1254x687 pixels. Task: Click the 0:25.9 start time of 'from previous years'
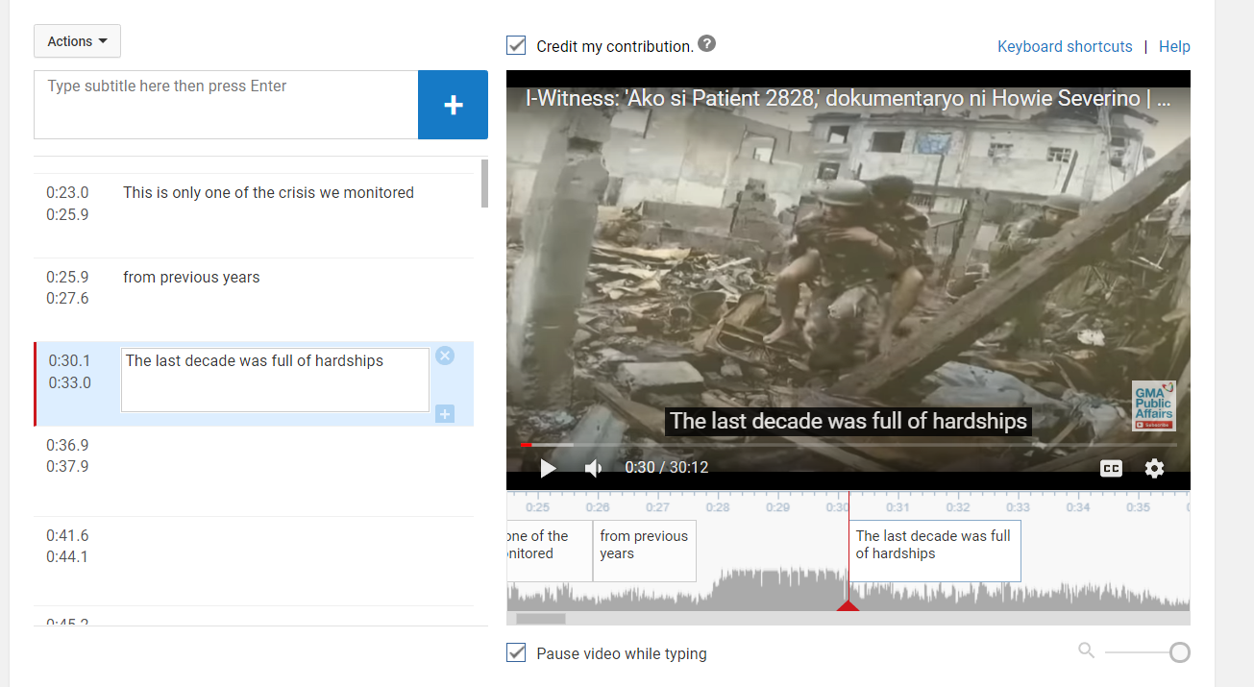(67, 277)
